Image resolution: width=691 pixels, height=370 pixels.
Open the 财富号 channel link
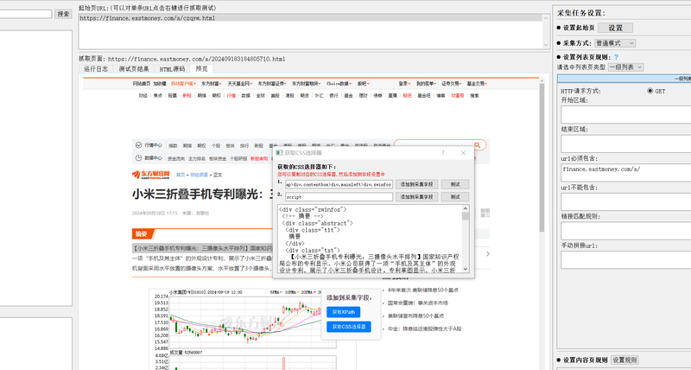click(x=458, y=96)
